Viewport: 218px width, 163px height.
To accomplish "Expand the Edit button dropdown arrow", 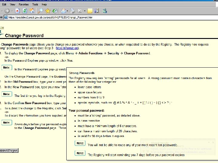I will 84,11.
